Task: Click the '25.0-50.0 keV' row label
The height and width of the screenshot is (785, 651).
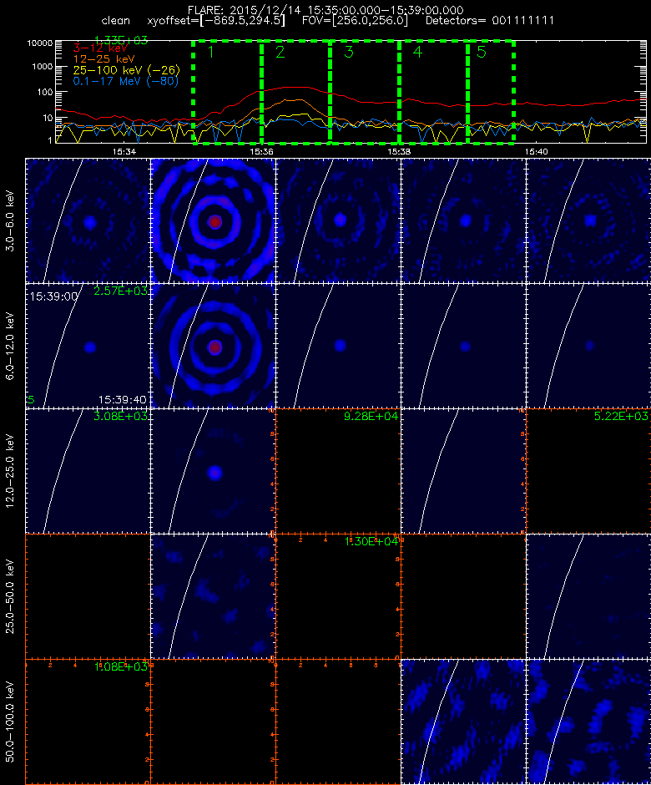Action: (x=10, y=596)
